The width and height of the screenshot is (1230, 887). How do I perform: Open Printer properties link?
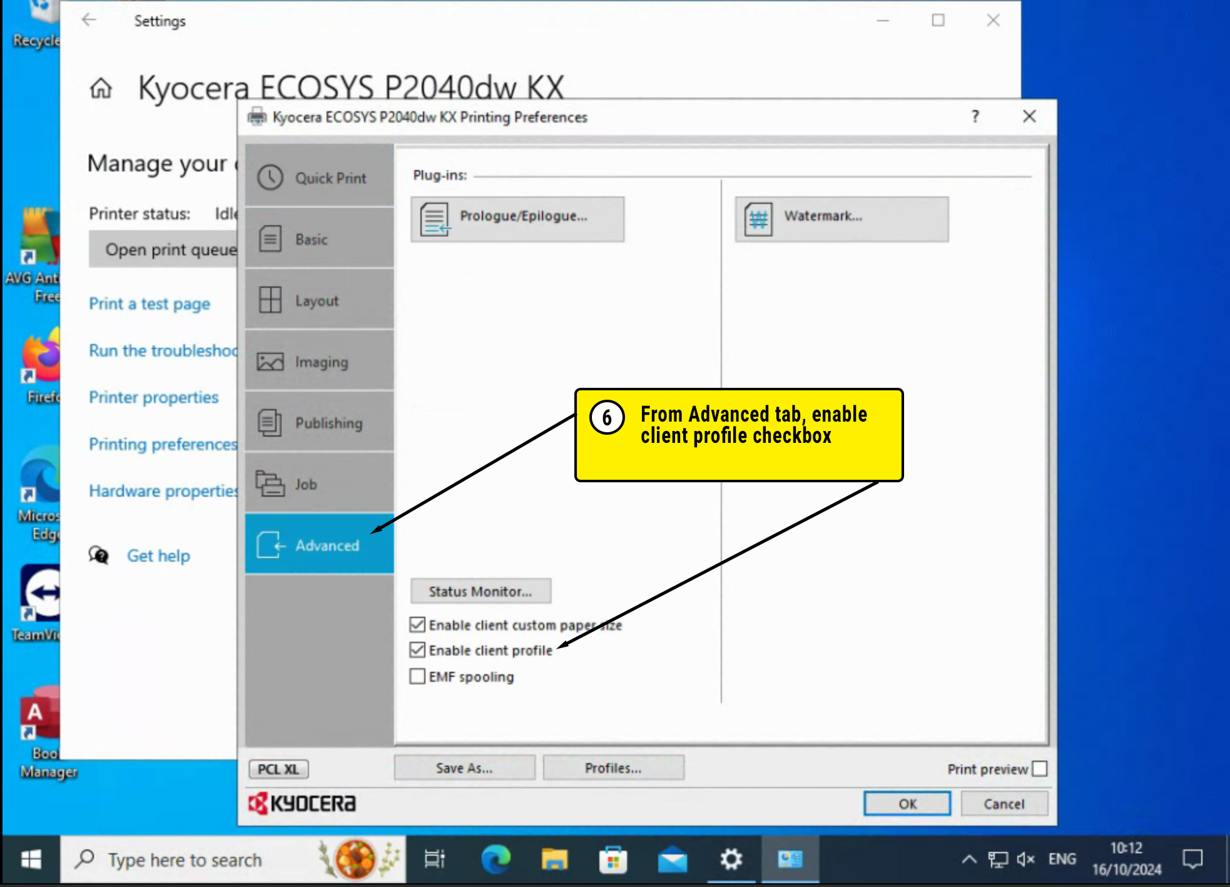(153, 397)
